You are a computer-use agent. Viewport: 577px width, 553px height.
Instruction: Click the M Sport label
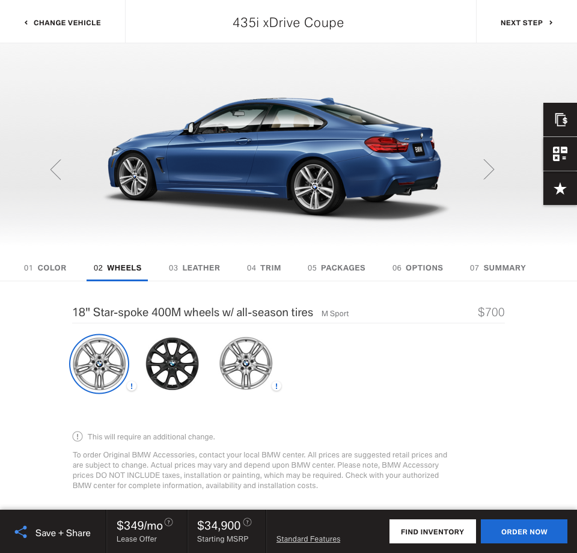tap(335, 314)
